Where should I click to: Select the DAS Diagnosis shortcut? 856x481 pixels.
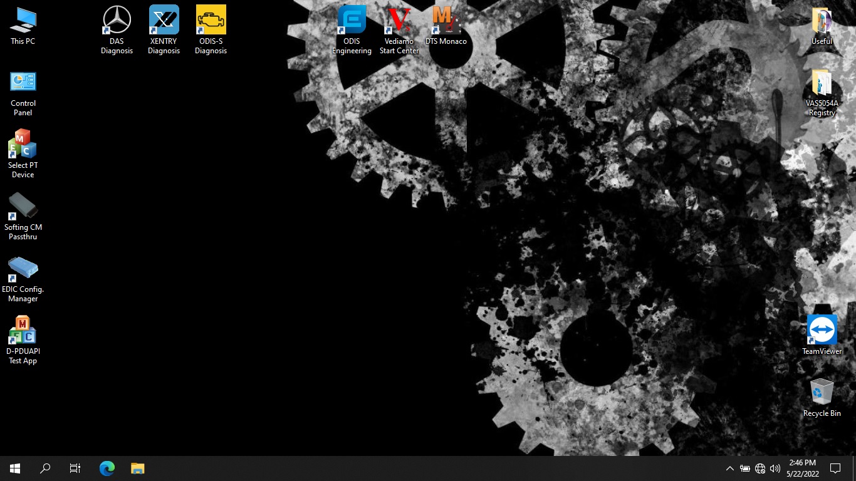pos(117,30)
